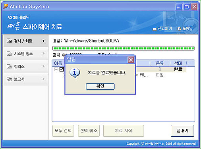Viewport: 201px width, 149px height.
Task: Click the 신고하기 report link
Action: click(165, 29)
